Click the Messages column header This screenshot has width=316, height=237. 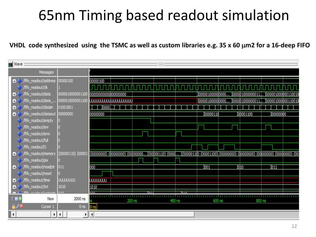[x=46, y=72]
